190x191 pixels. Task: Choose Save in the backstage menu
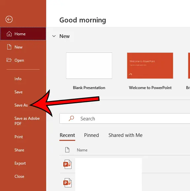click(x=18, y=92)
